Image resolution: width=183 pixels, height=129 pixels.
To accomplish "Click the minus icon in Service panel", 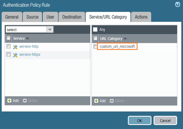I will coord(25,101).
